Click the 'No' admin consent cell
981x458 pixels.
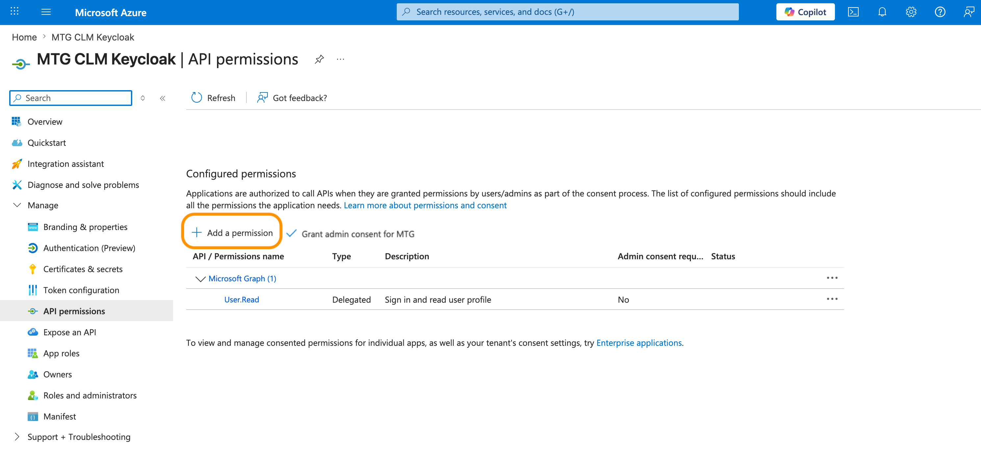623,299
